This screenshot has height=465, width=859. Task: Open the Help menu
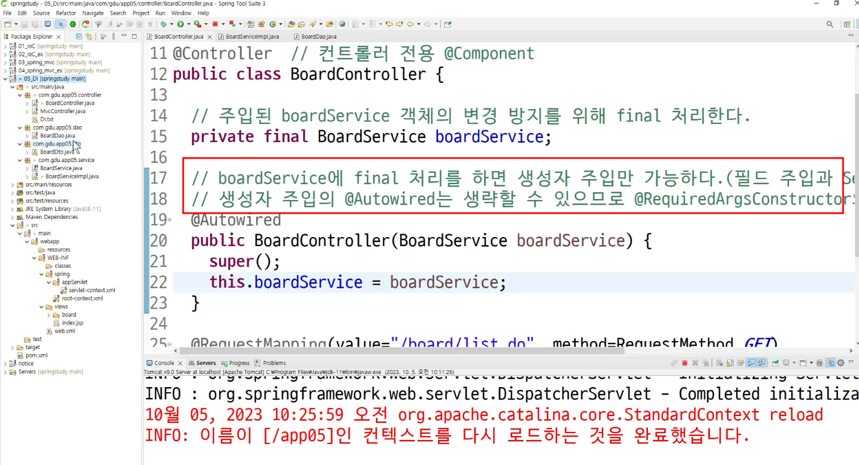pyautogui.click(x=203, y=13)
